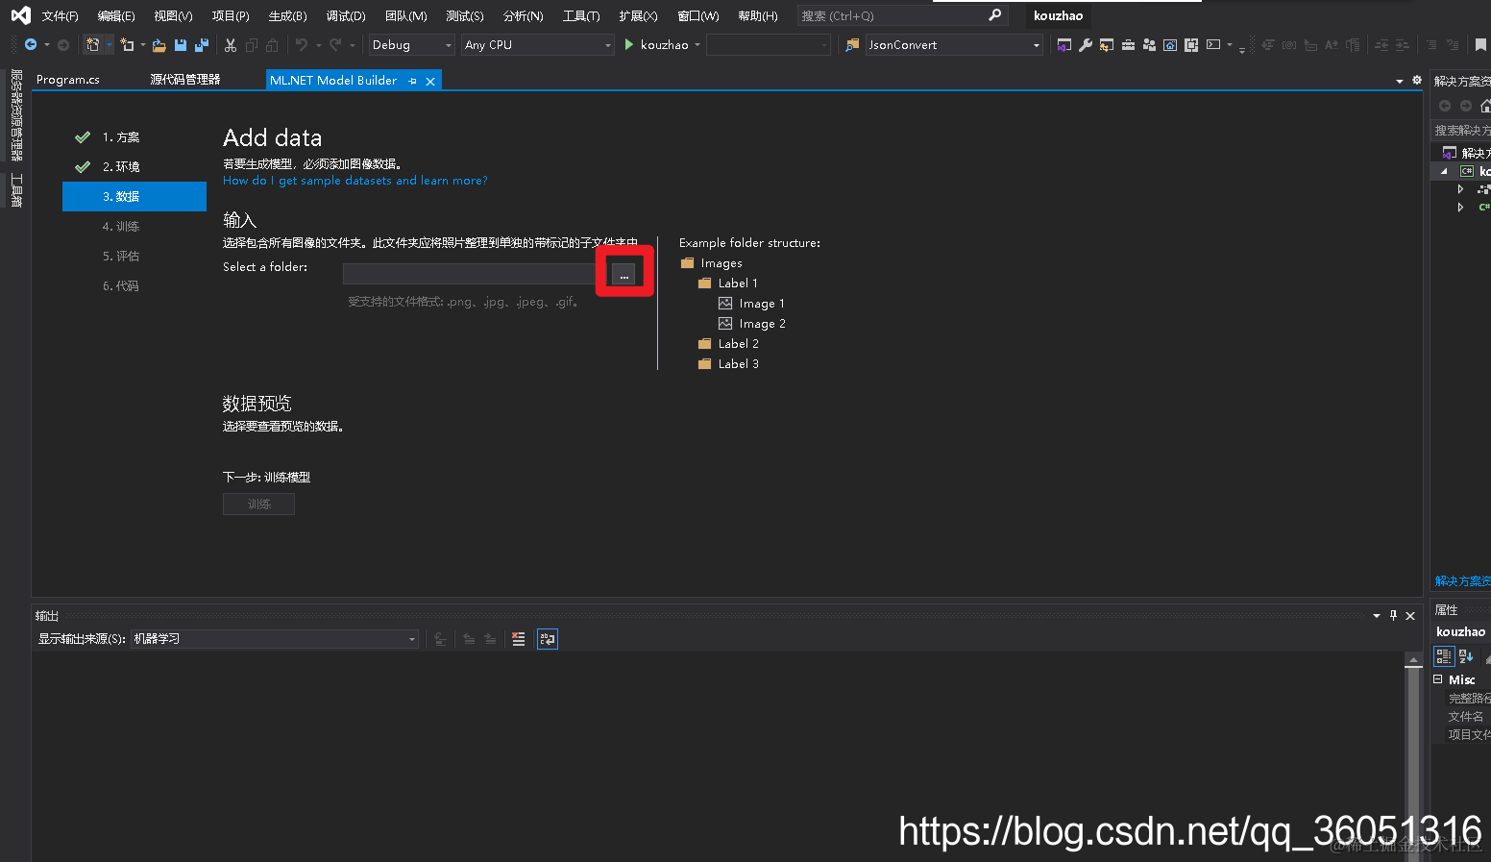Click the Save file icon

[x=181, y=44]
